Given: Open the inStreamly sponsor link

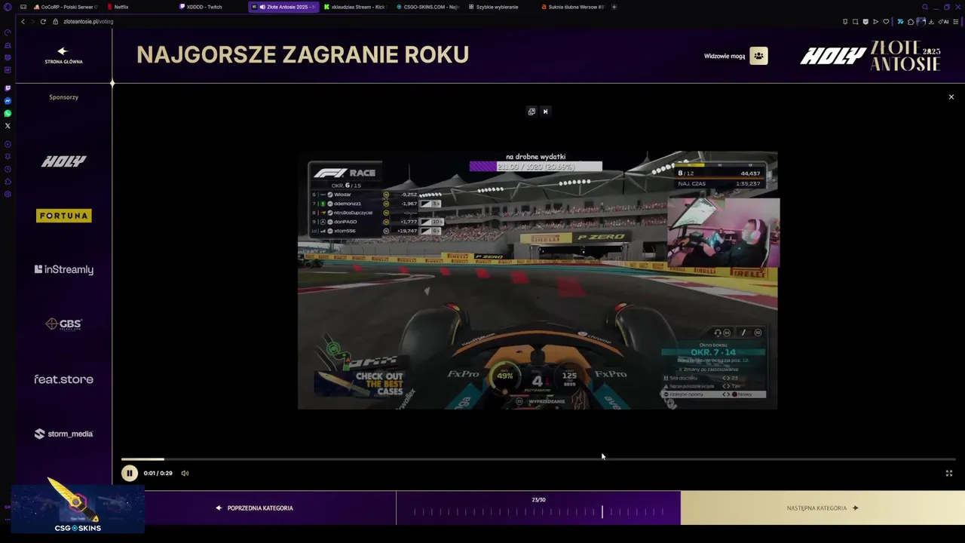Looking at the screenshot, I should [63, 269].
